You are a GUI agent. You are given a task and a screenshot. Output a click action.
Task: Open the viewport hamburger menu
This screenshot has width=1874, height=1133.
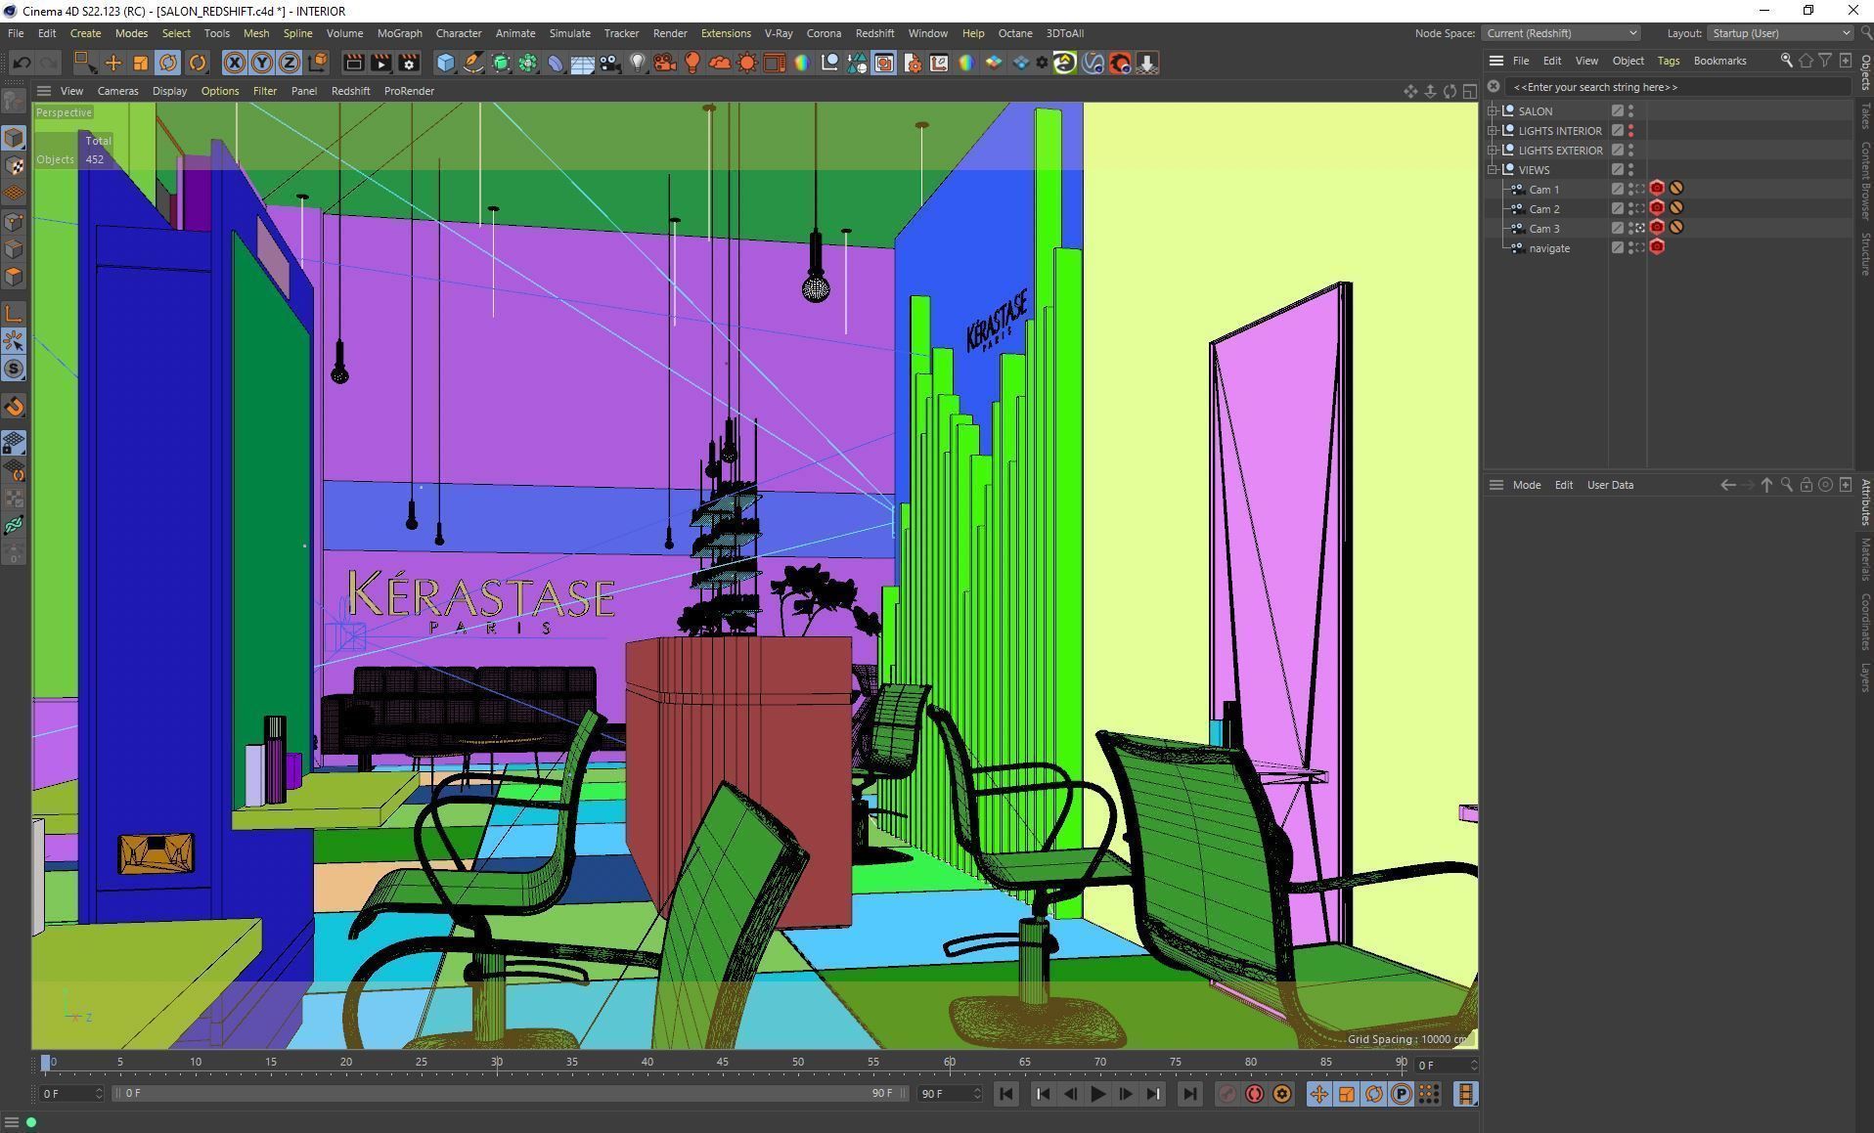click(44, 91)
